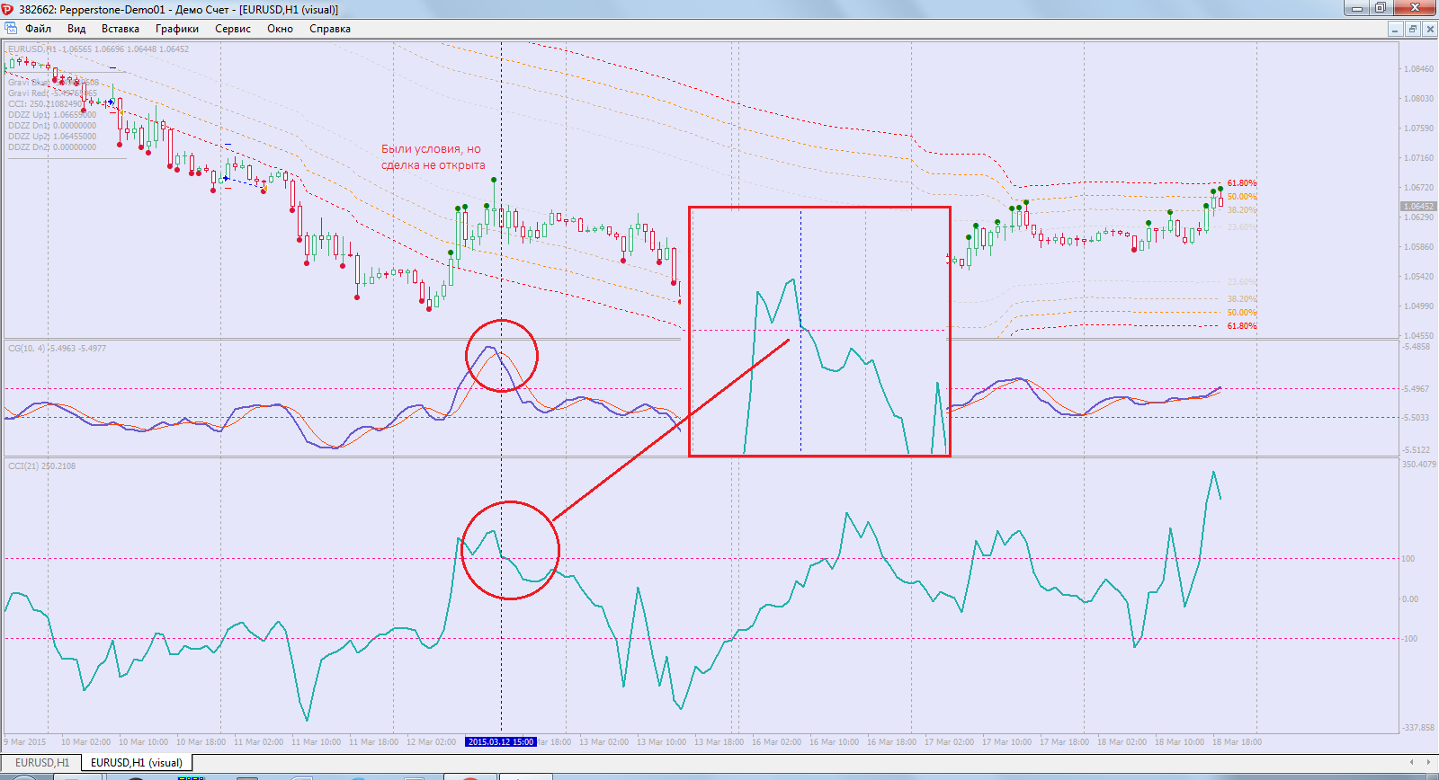This screenshot has width=1439, height=780.
Task: Click the -5.5033 value on CG scale
Action: tap(1417, 418)
